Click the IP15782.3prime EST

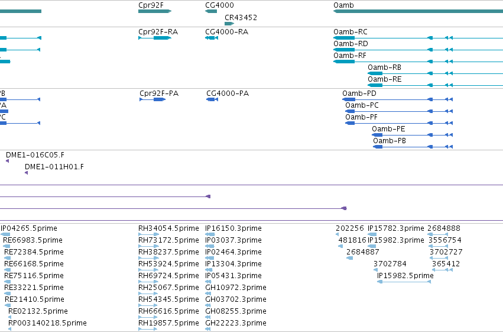pyautogui.click(x=372, y=234)
